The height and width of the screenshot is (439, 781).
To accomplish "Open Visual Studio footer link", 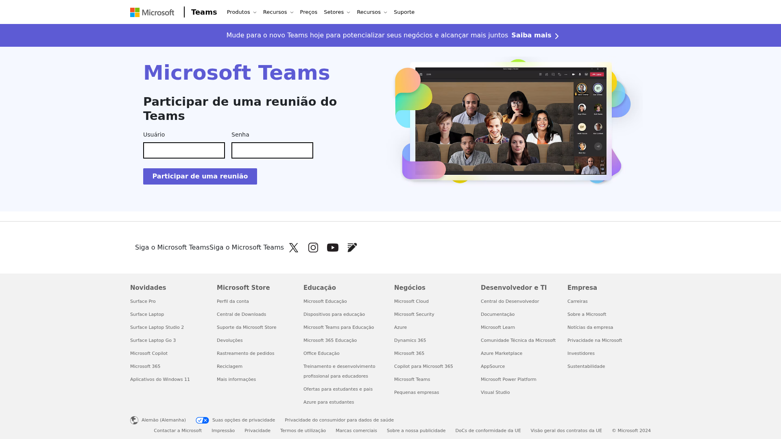I will coord(495,393).
